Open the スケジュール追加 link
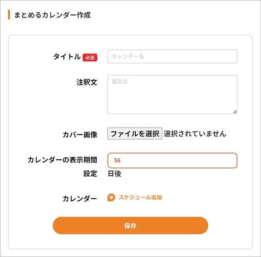261x257 pixels. [140, 198]
